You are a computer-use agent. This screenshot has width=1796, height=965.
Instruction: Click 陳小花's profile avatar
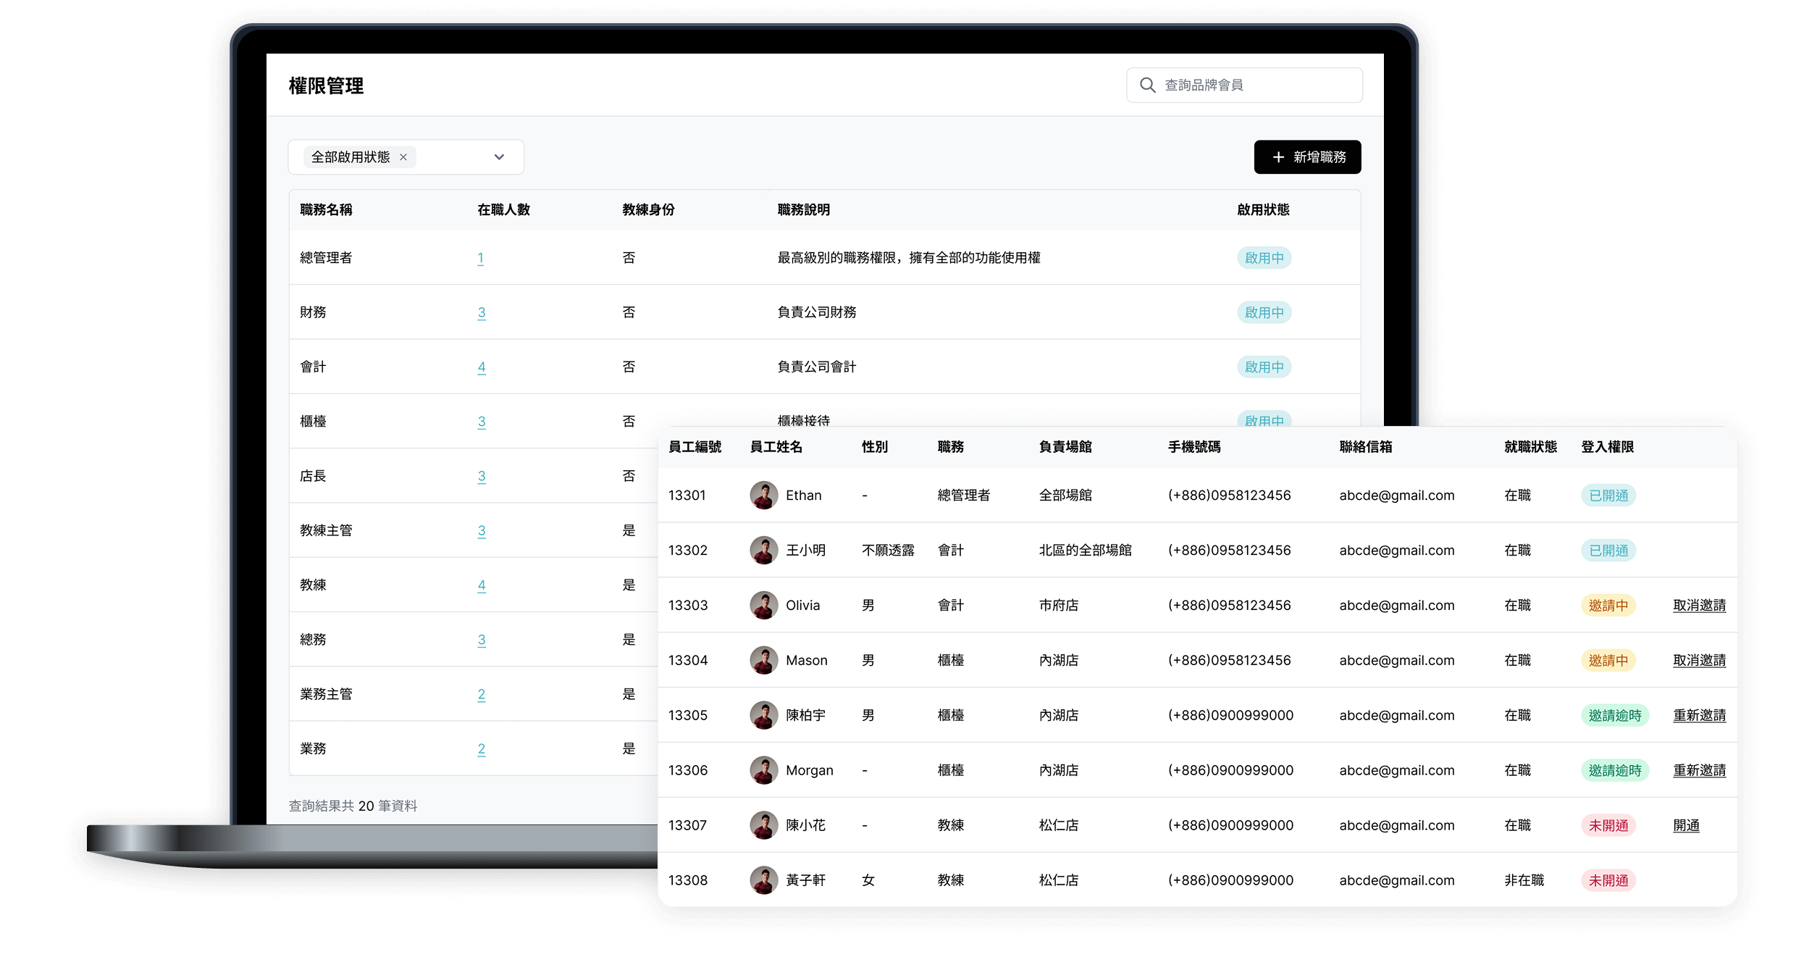763,825
